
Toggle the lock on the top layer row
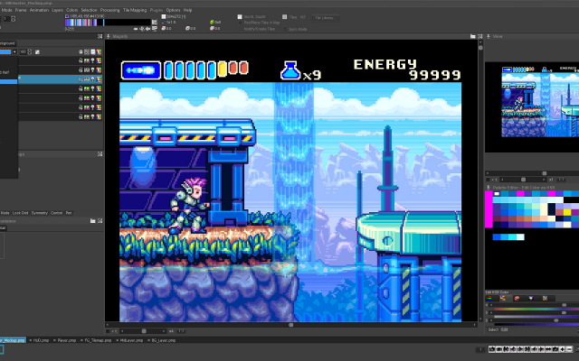(x=81, y=60)
